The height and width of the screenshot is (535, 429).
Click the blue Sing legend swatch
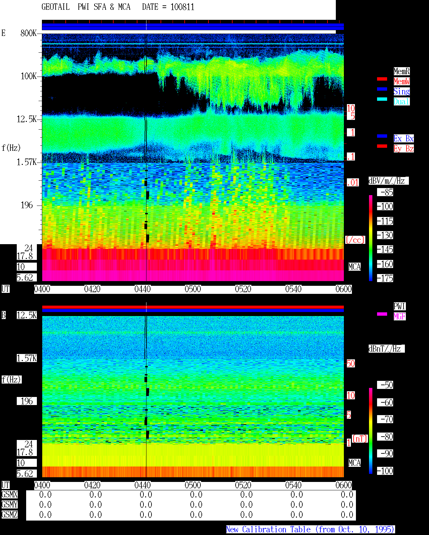(382, 89)
